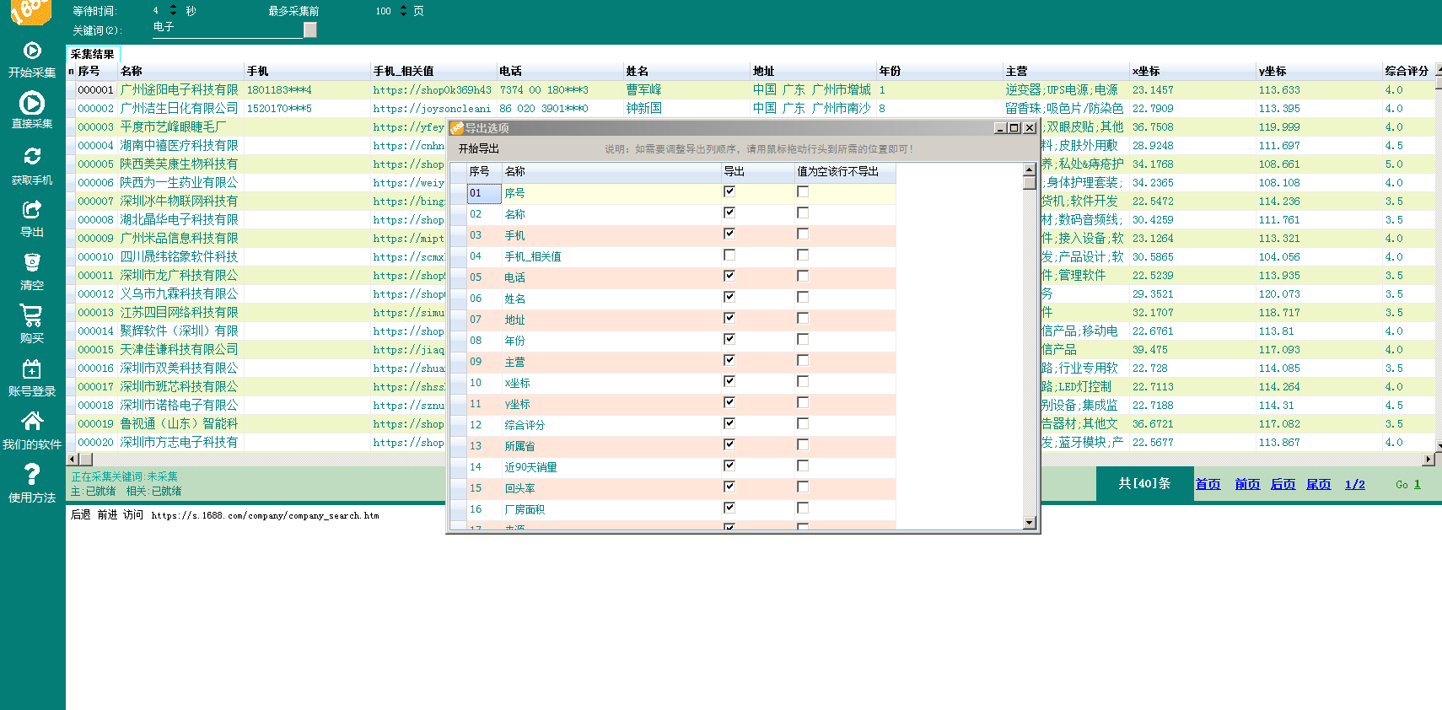
Task: Click the left arrow of results horizontal scrollbar
Action: click(73, 459)
